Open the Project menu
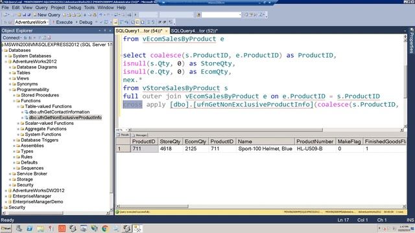The height and width of the screenshot is (233, 415). click(58, 7)
